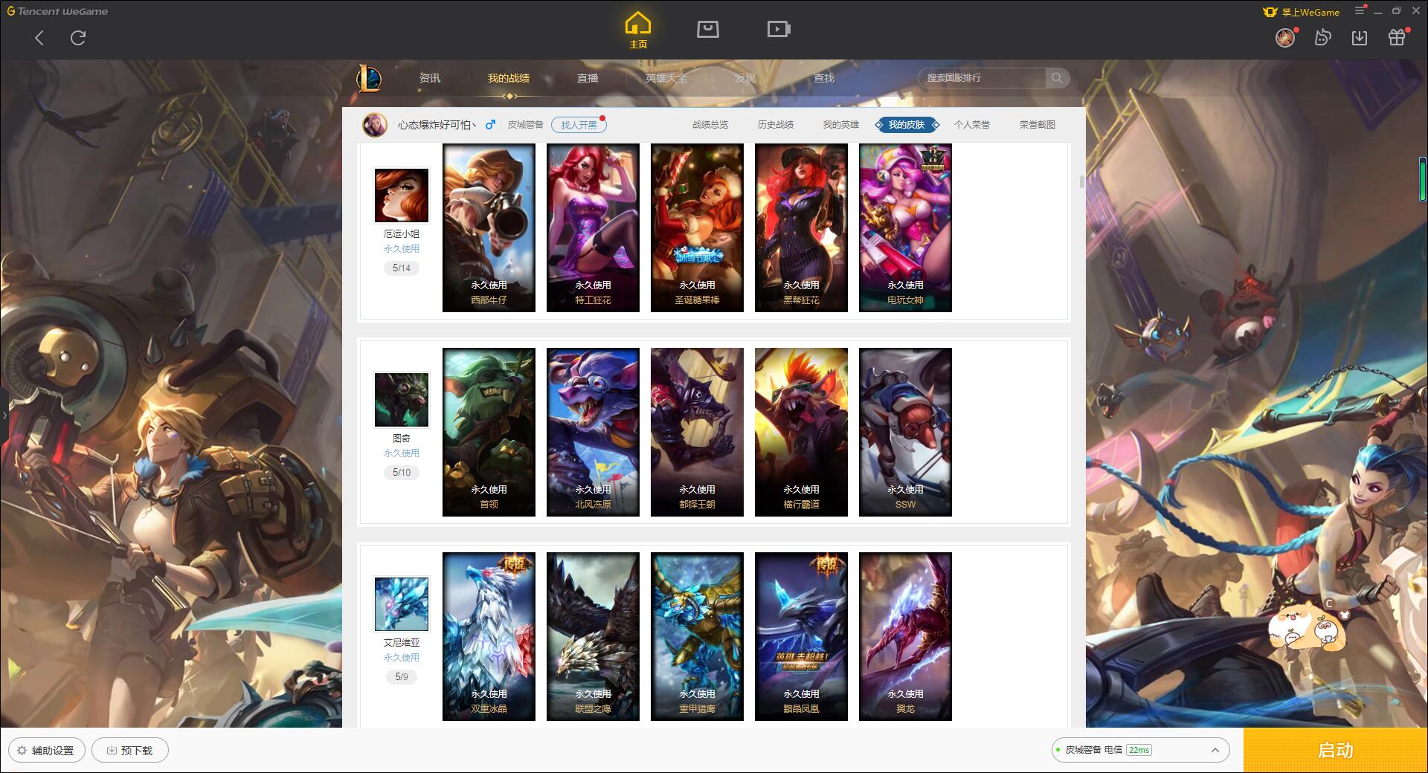1428x773 pixels.
Task: Click 图奇 champion portrait icon
Action: [x=402, y=400]
